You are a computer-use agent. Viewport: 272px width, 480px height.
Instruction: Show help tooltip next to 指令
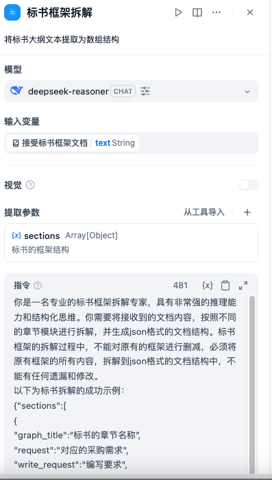coord(38,286)
